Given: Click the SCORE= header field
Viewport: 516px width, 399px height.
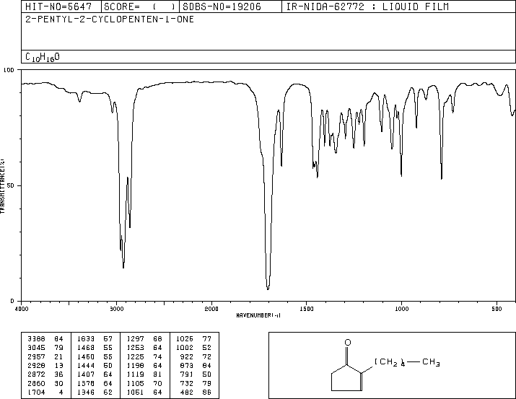Looking at the screenshot, I should tap(140, 6).
